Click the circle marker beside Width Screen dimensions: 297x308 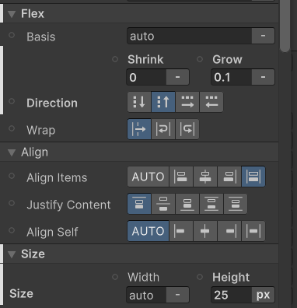click(x=115, y=277)
